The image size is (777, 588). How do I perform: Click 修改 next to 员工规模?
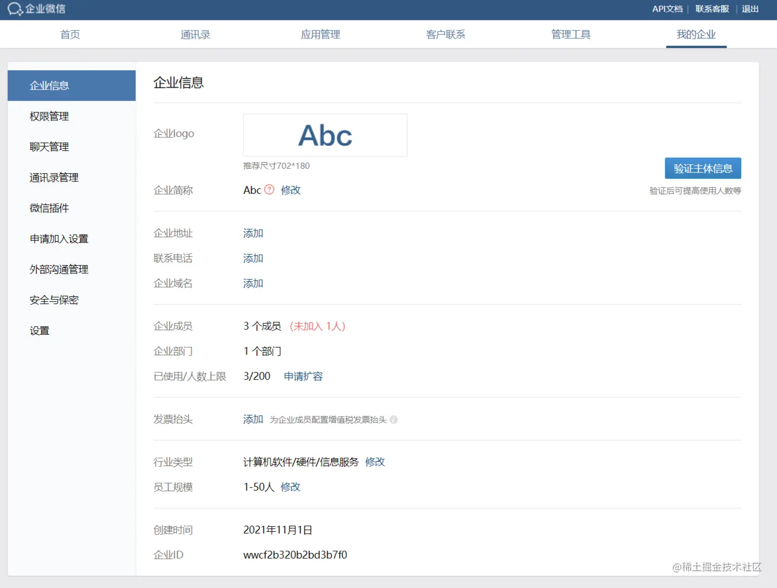[x=291, y=487]
